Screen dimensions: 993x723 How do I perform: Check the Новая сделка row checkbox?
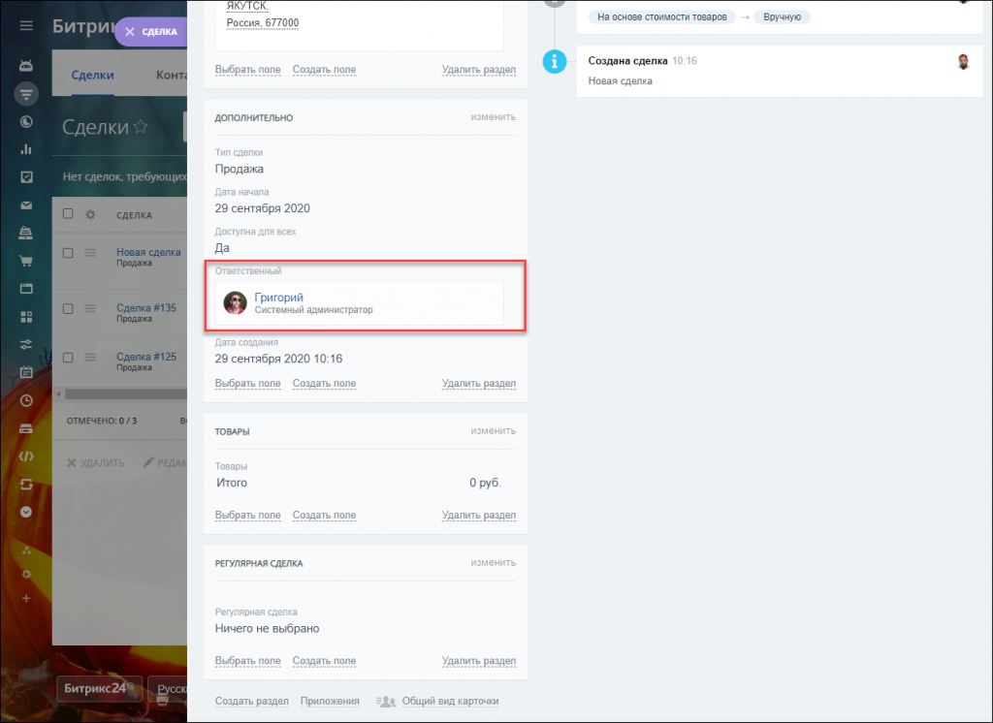(68, 253)
